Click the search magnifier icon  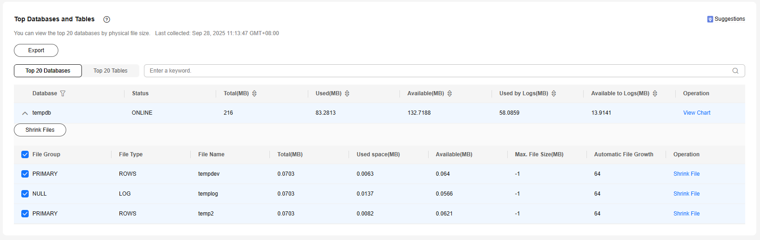[735, 71]
